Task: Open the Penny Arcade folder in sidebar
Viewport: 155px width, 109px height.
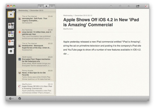Action: tap(11, 34)
